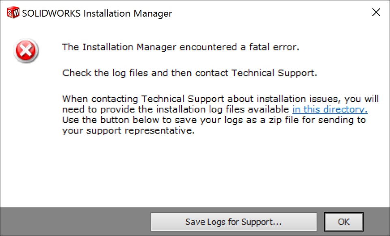This screenshot has height=236, width=390.
Task: Open the 'in this directory' log link
Action: (x=330, y=109)
